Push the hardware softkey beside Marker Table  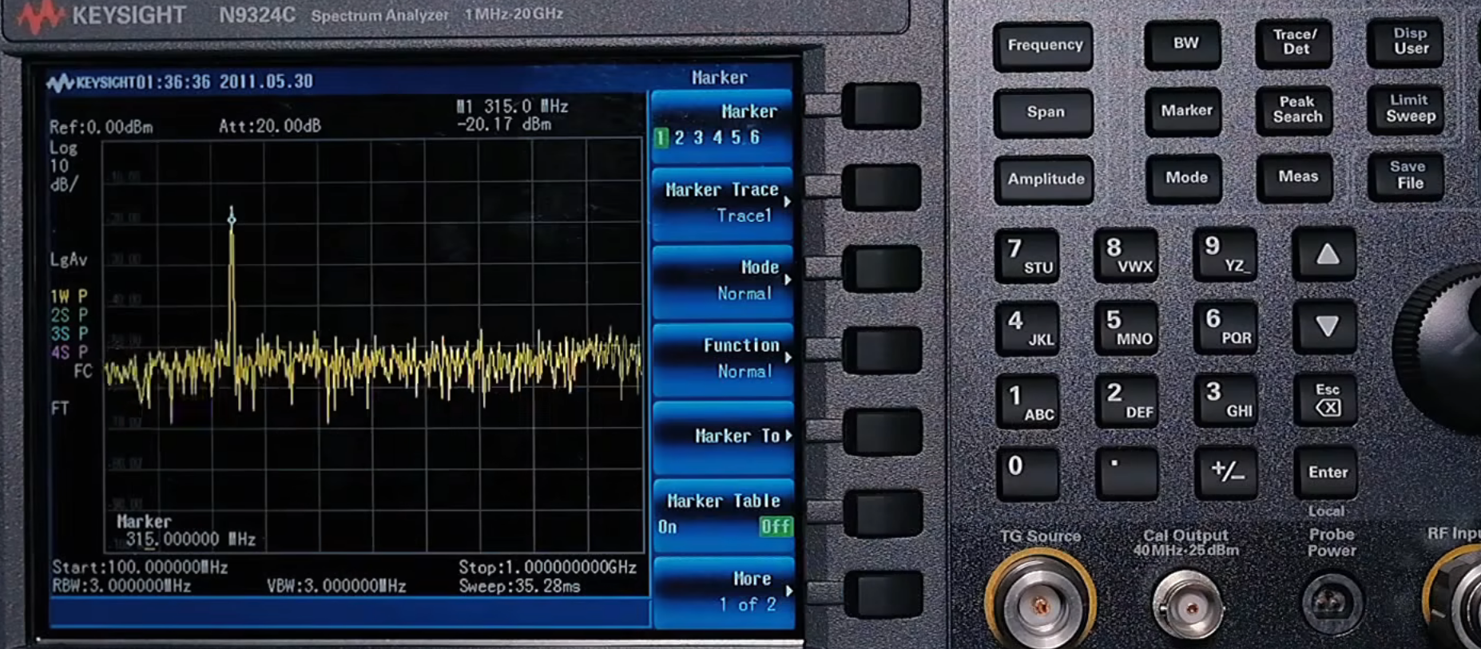(883, 512)
